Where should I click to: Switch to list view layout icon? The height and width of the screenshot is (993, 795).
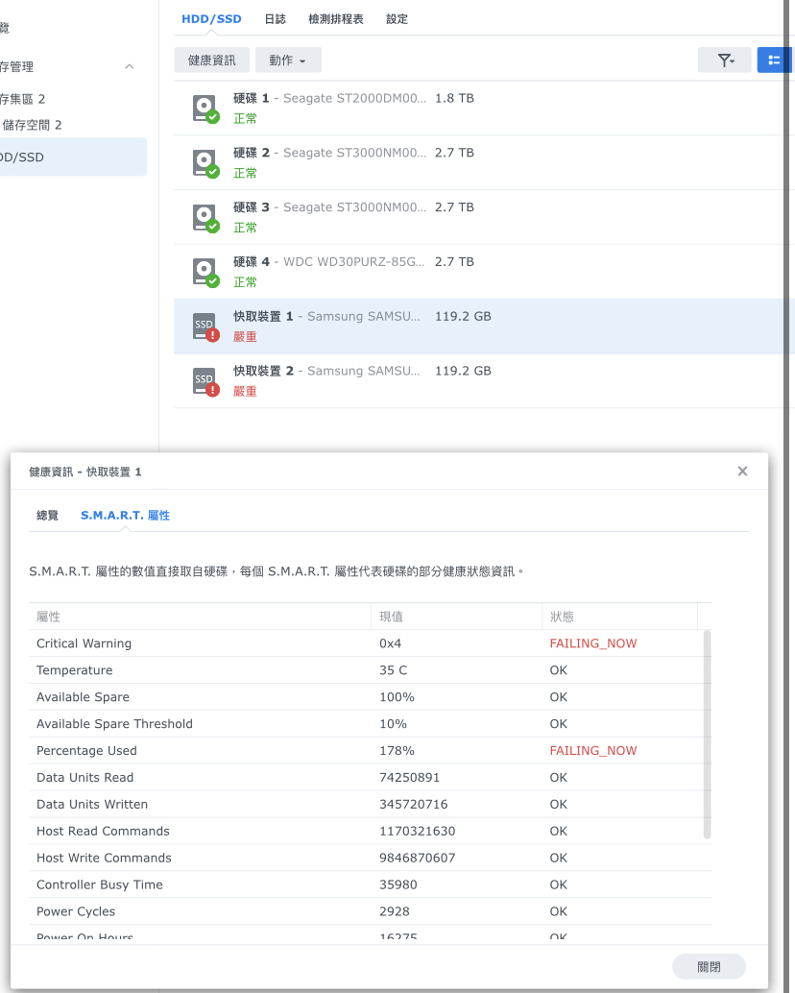774,61
